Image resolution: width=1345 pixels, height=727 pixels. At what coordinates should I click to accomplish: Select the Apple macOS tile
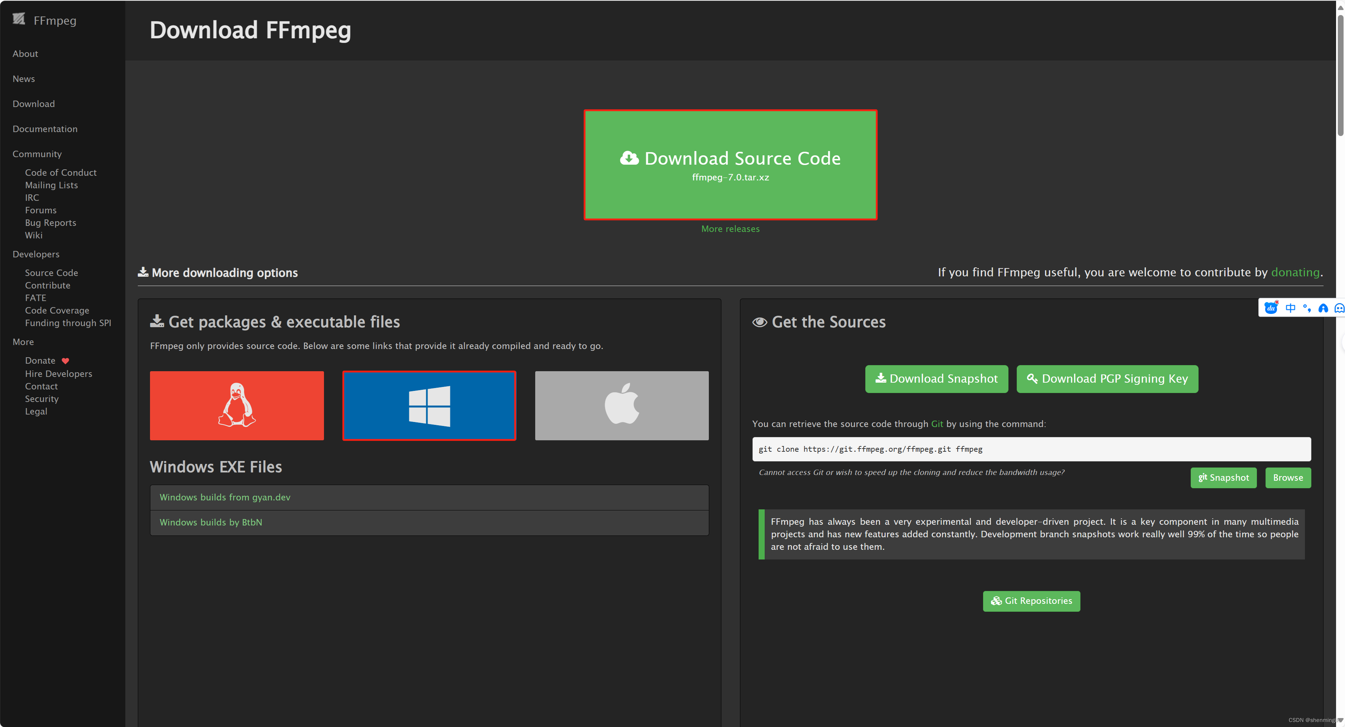[x=621, y=406]
